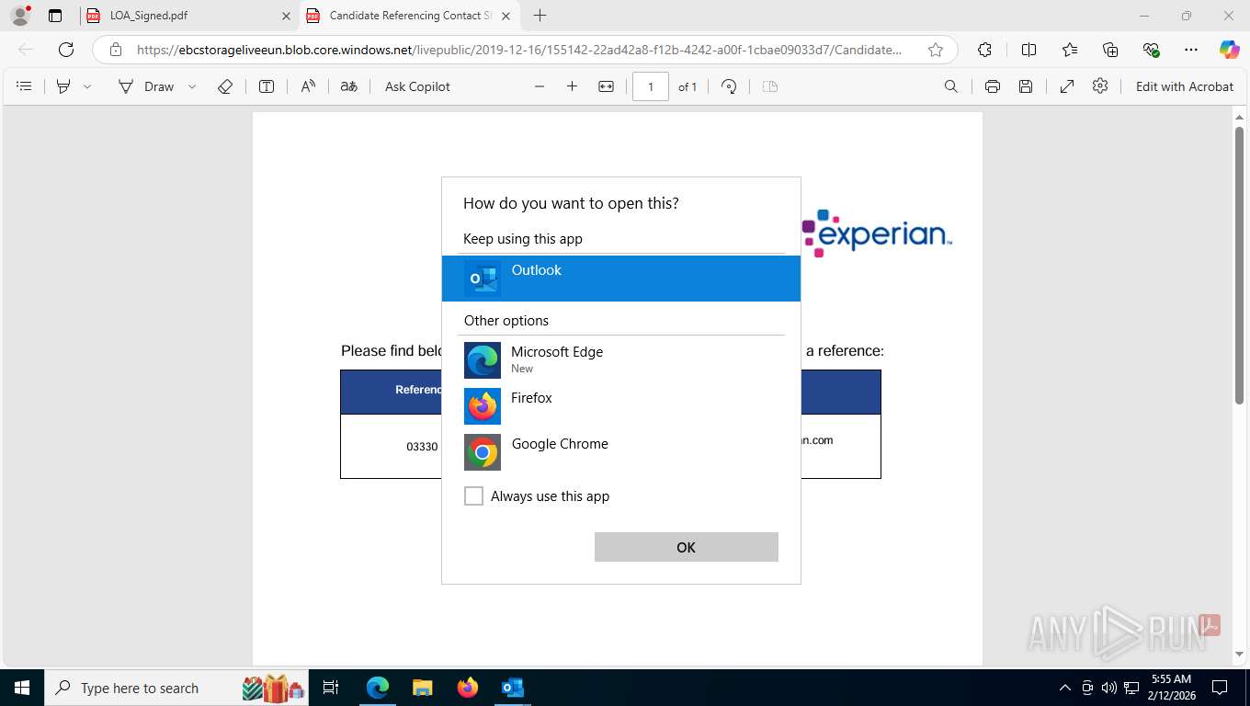Close the LOA_Signed.pdf tab
Image resolution: width=1250 pixels, height=706 pixels.
[286, 16]
